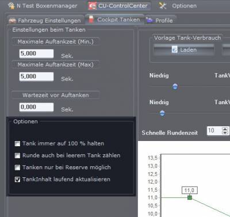The image size is (230, 217).
Task: Click the Laden refresh icon
Action: (x=175, y=50)
